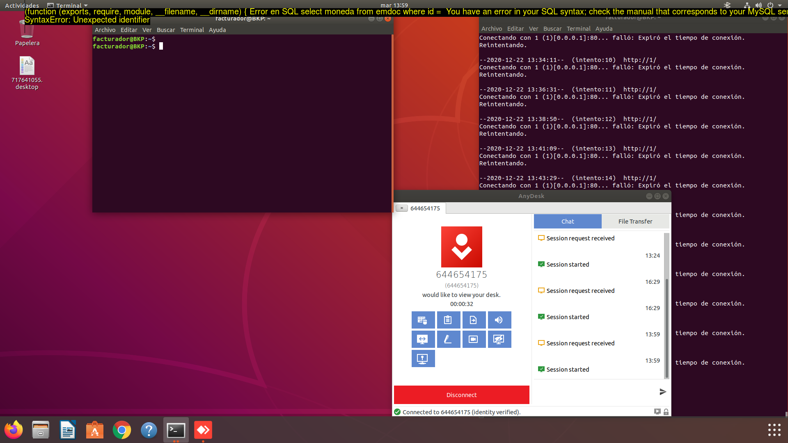
Task: Open Help from the dock
Action: [149, 430]
